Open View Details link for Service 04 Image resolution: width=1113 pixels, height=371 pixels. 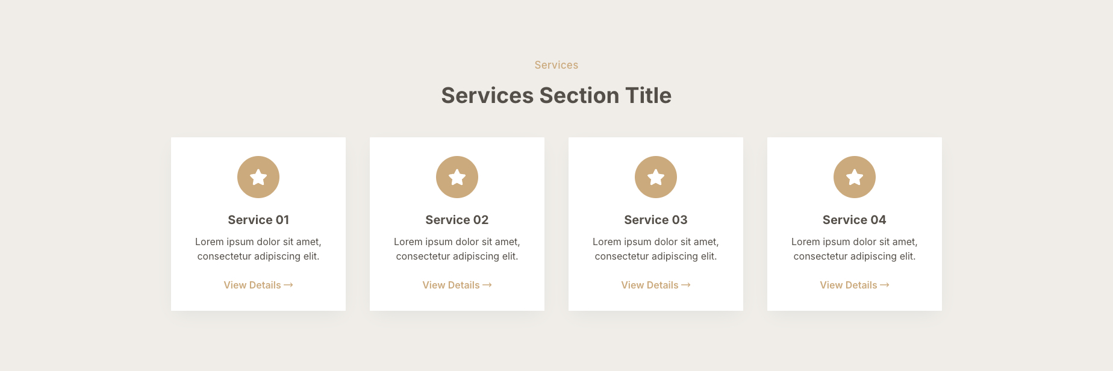click(x=849, y=285)
